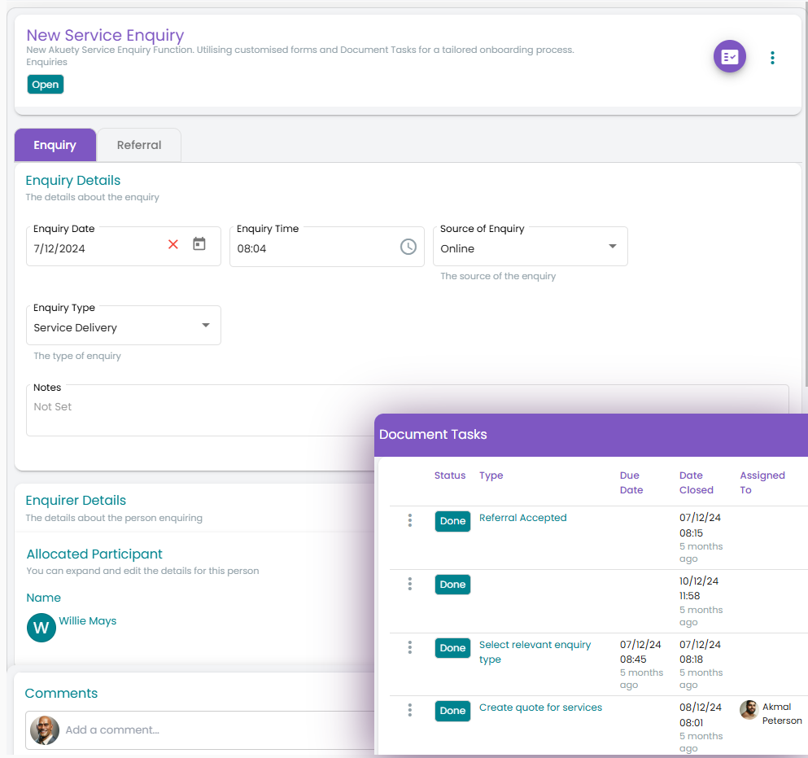Sort tasks by Type column header
Viewport: 808px width, 758px height.
pyautogui.click(x=491, y=475)
